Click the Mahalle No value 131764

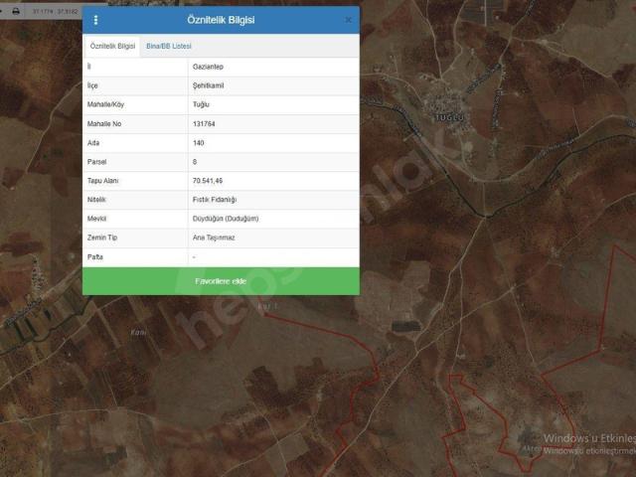click(x=204, y=123)
